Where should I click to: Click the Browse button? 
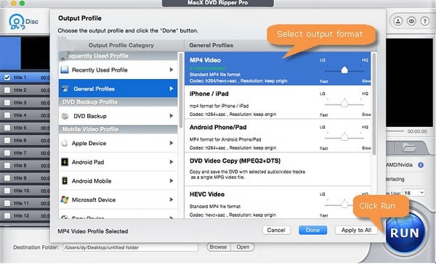[x=218, y=247]
